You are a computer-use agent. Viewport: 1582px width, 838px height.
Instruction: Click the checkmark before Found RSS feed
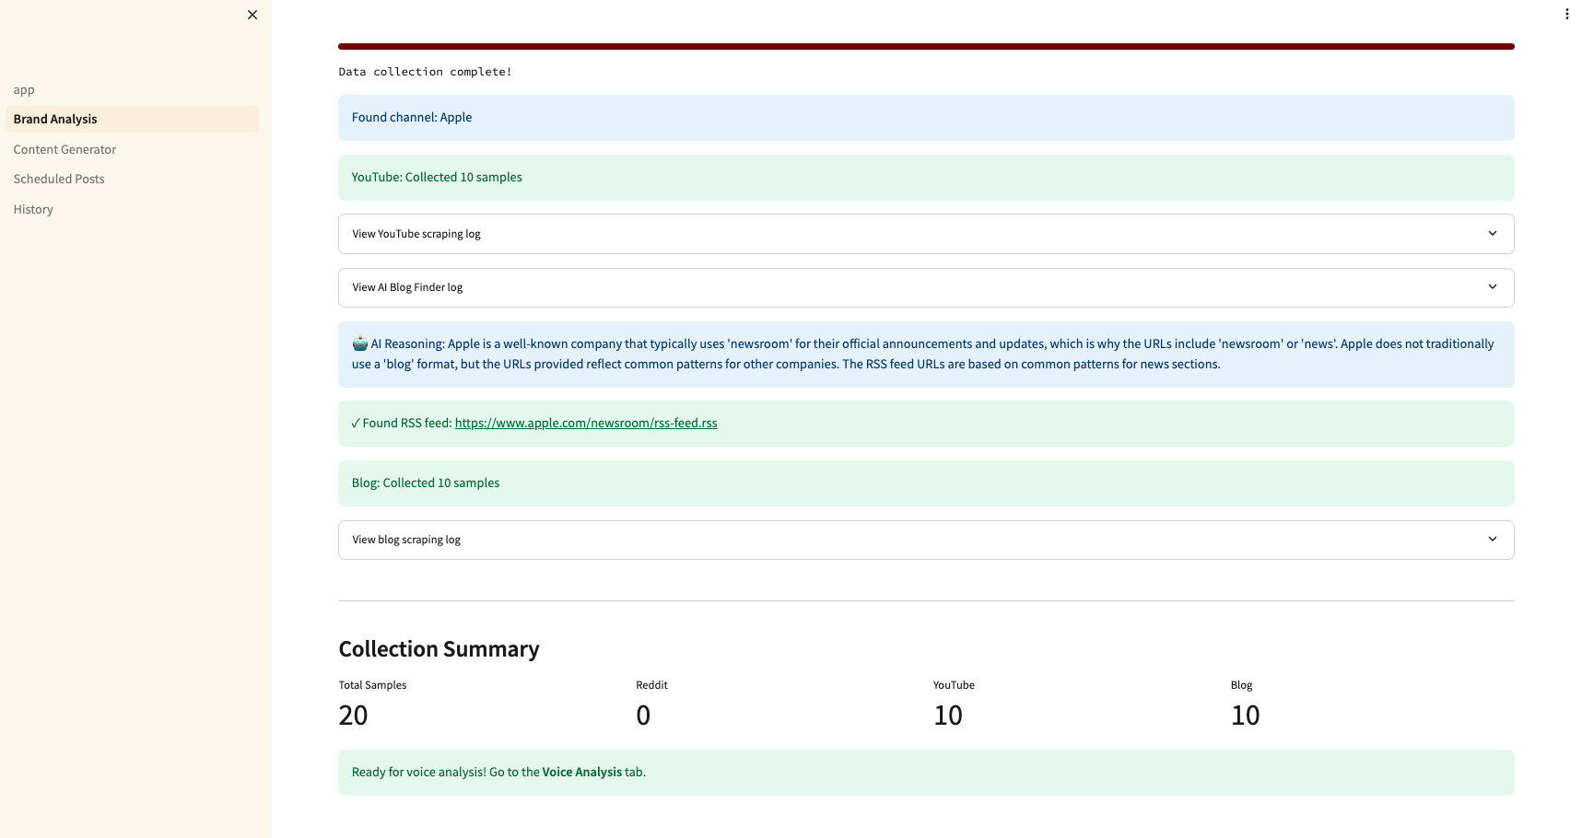coord(356,424)
